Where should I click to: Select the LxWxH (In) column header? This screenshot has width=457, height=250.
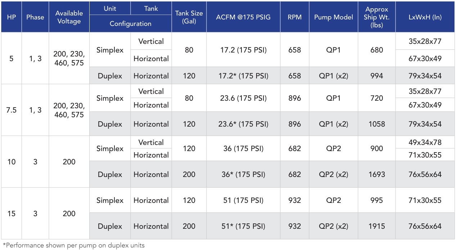tap(425, 17)
